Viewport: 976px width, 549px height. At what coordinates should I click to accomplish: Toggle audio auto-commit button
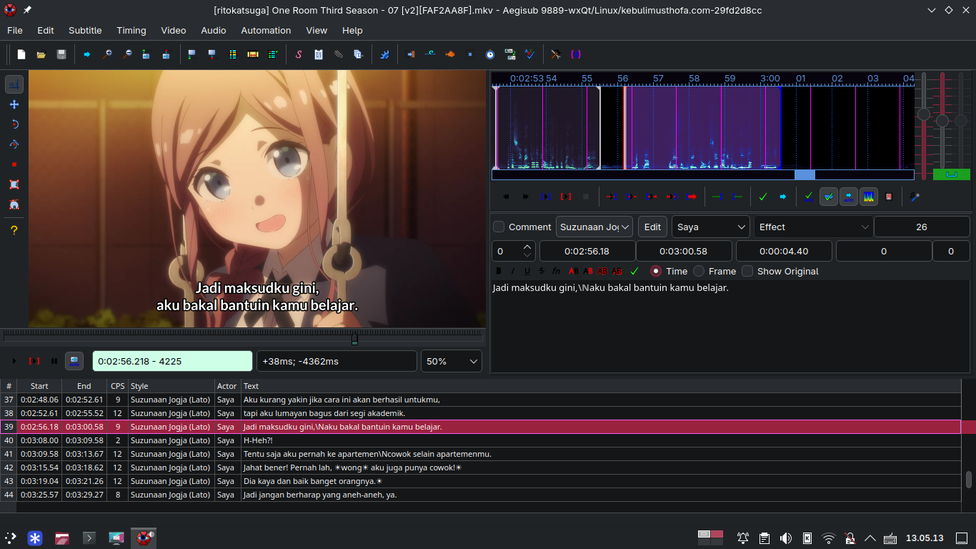pos(809,196)
